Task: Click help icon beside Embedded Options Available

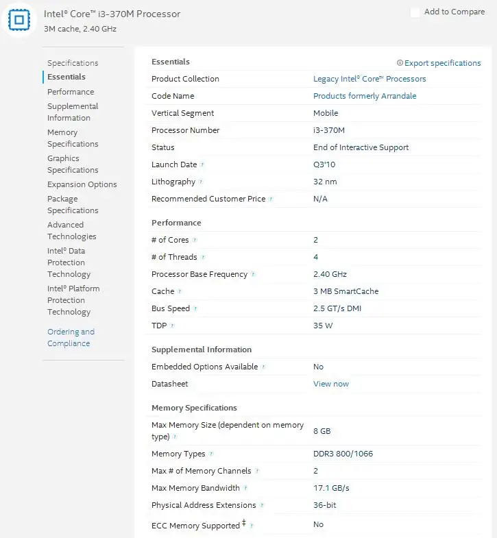Action: (x=263, y=367)
